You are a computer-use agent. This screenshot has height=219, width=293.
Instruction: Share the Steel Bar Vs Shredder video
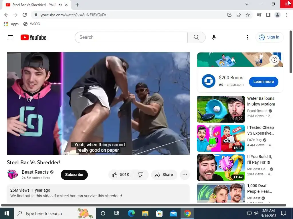164,175
